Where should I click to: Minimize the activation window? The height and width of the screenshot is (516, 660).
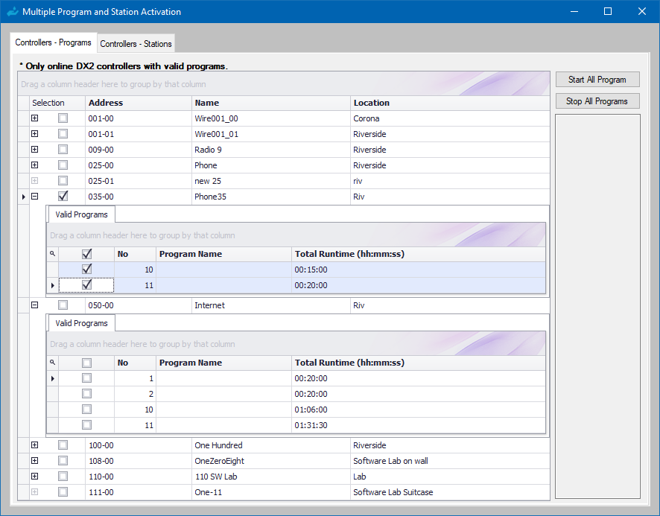click(x=574, y=11)
